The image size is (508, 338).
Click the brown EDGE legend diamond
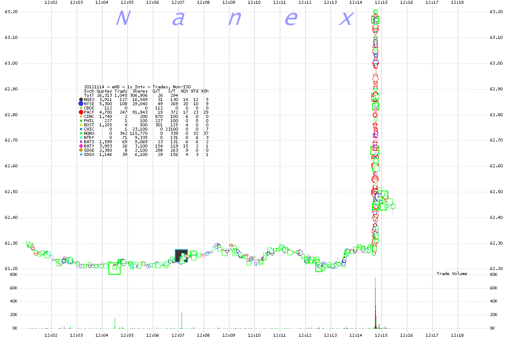(x=80, y=150)
